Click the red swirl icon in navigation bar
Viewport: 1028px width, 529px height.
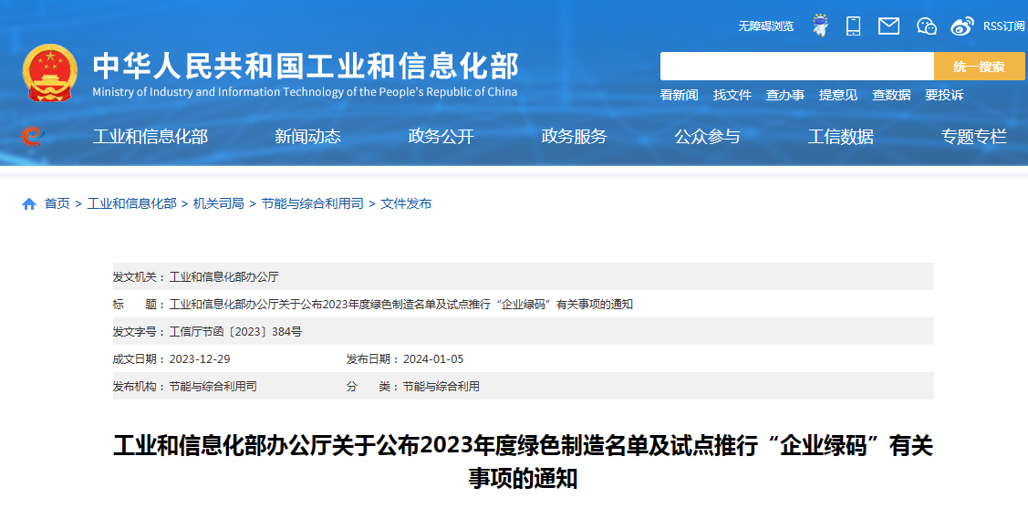[x=31, y=136]
